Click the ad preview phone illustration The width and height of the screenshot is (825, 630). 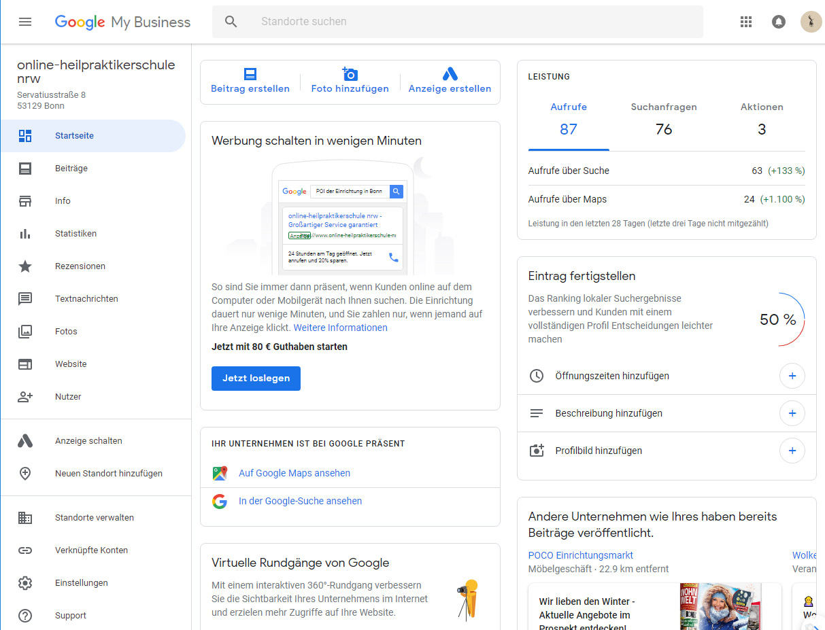click(343, 216)
